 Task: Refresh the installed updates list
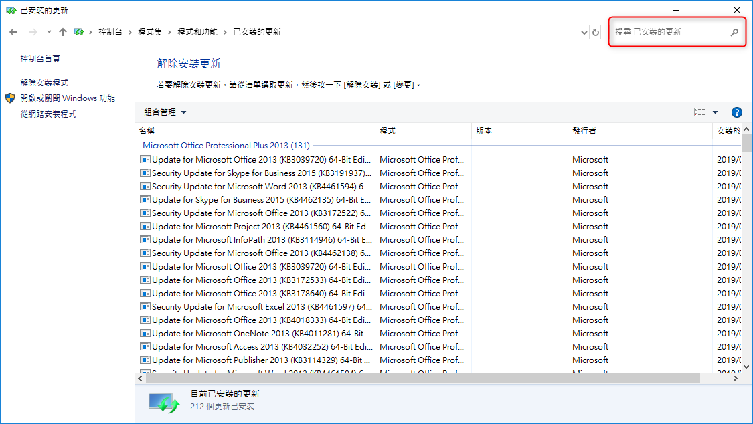coord(596,33)
